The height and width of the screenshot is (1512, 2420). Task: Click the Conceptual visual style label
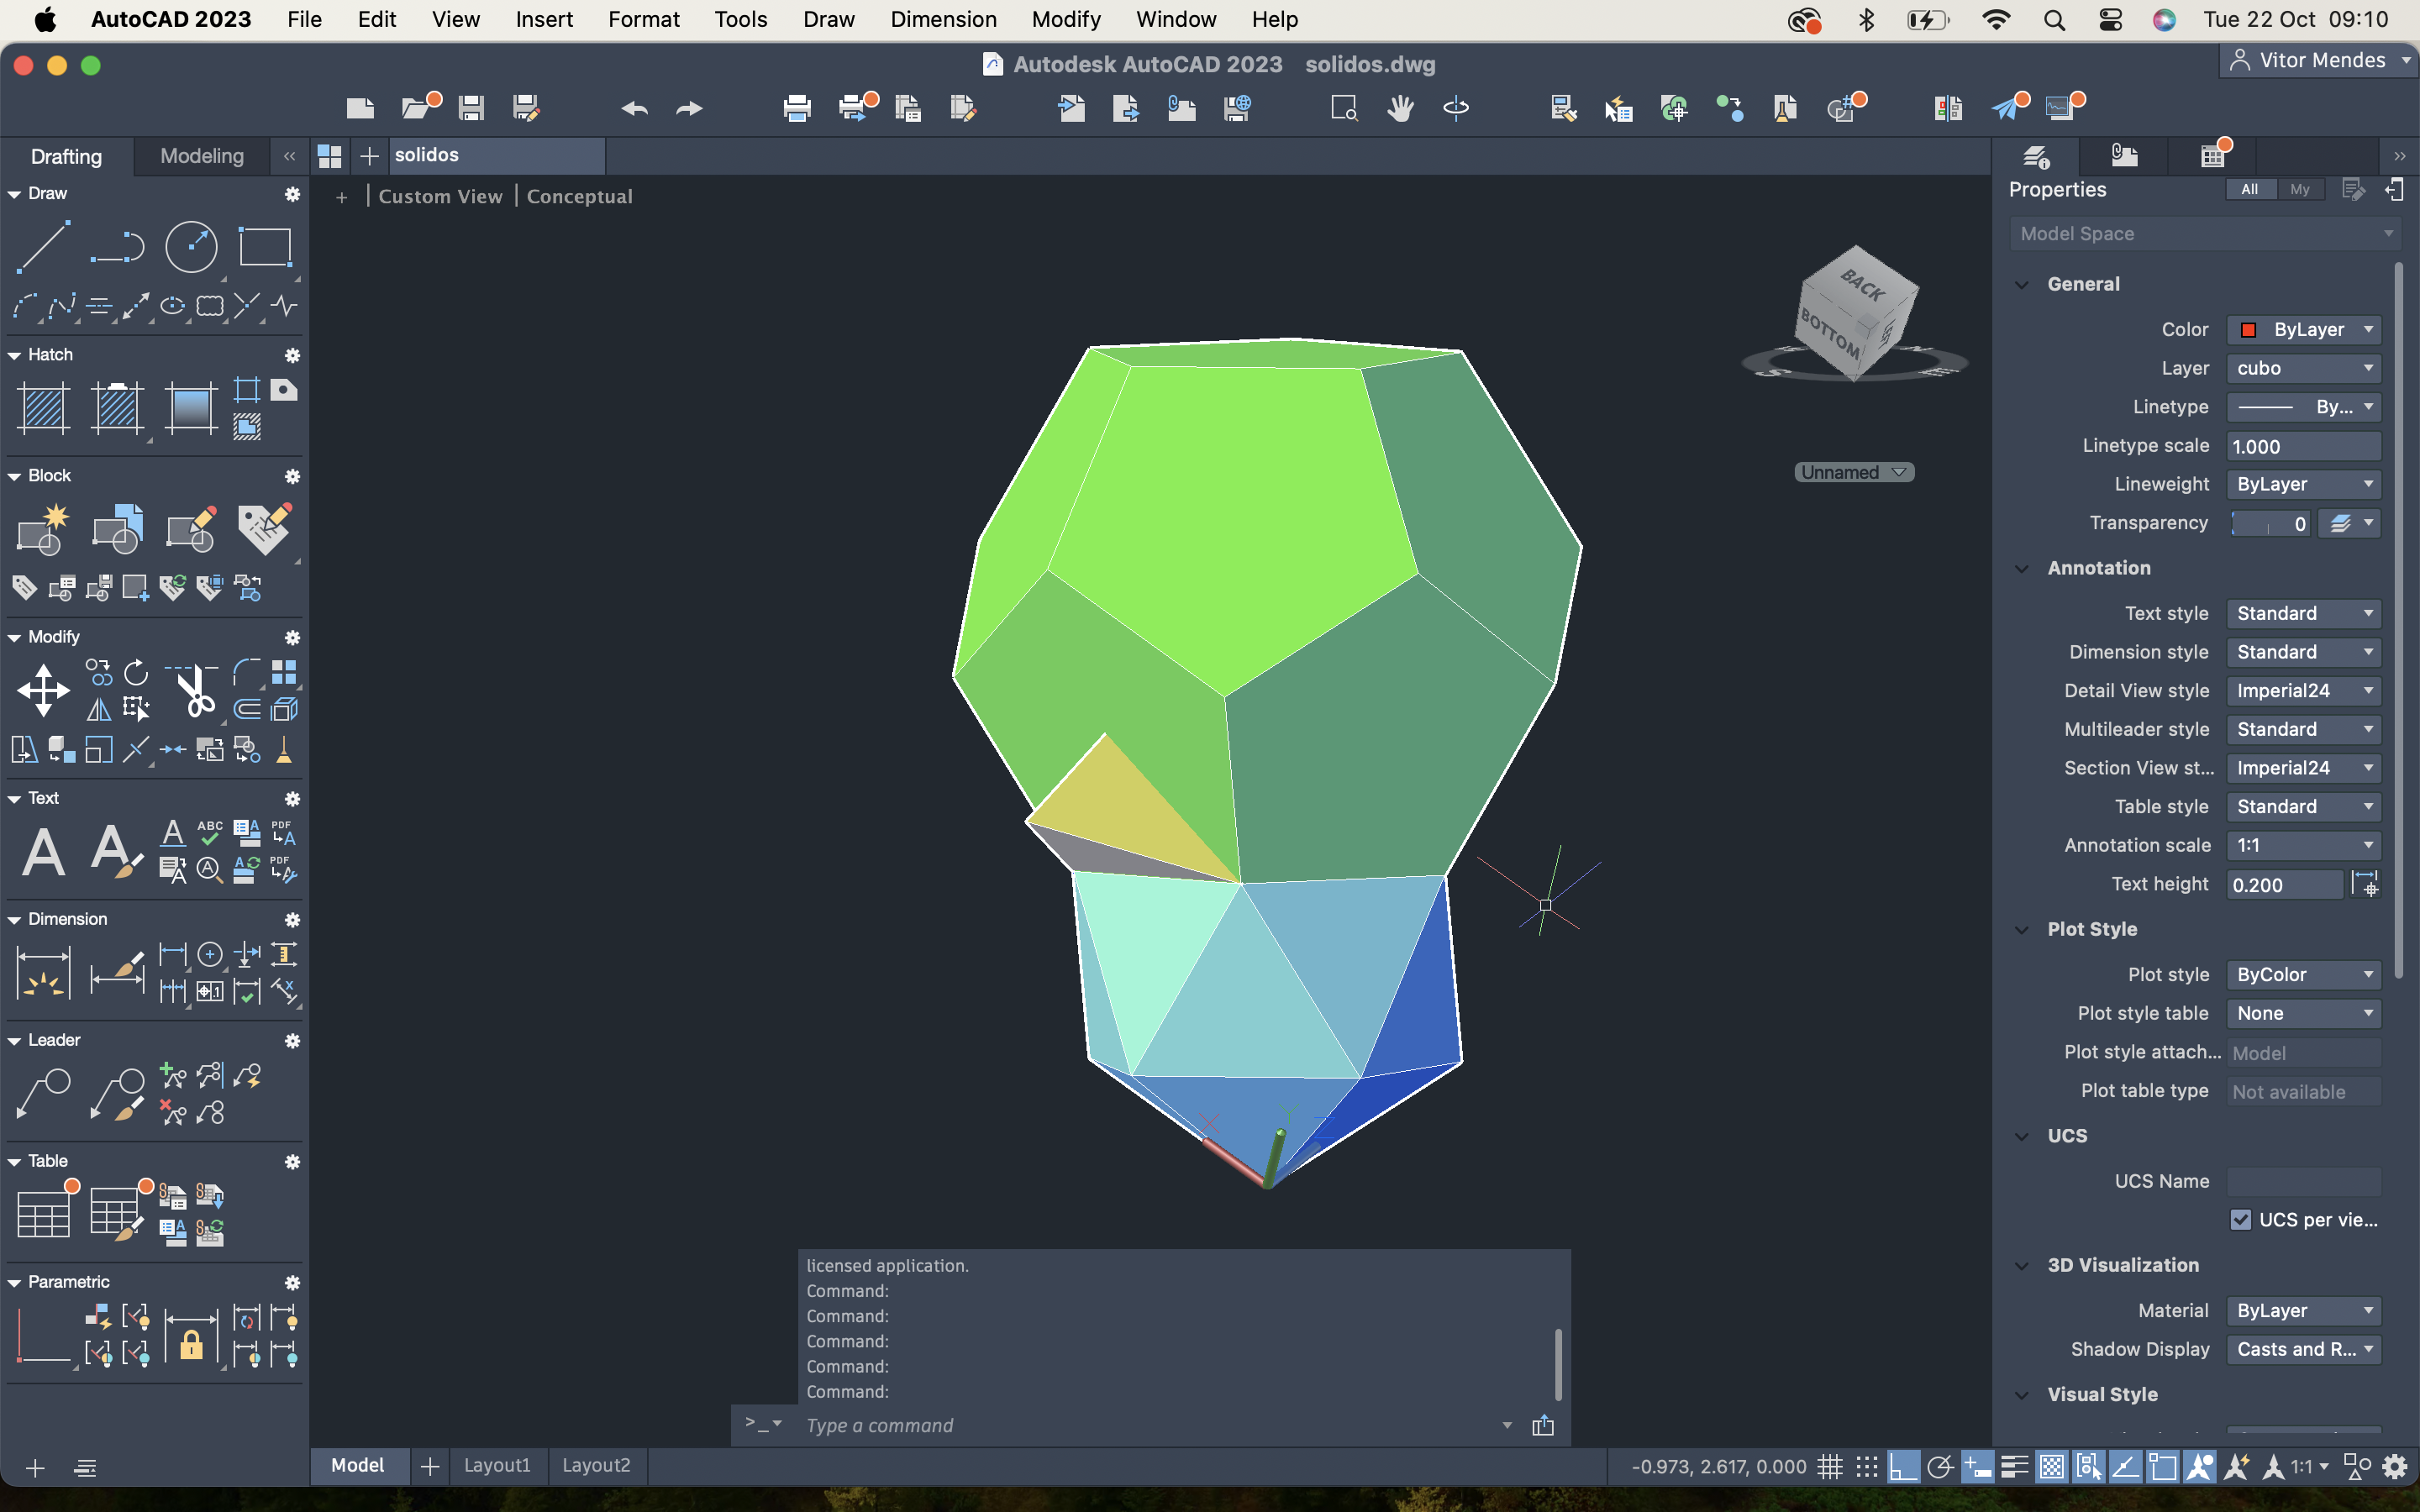pos(580,196)
